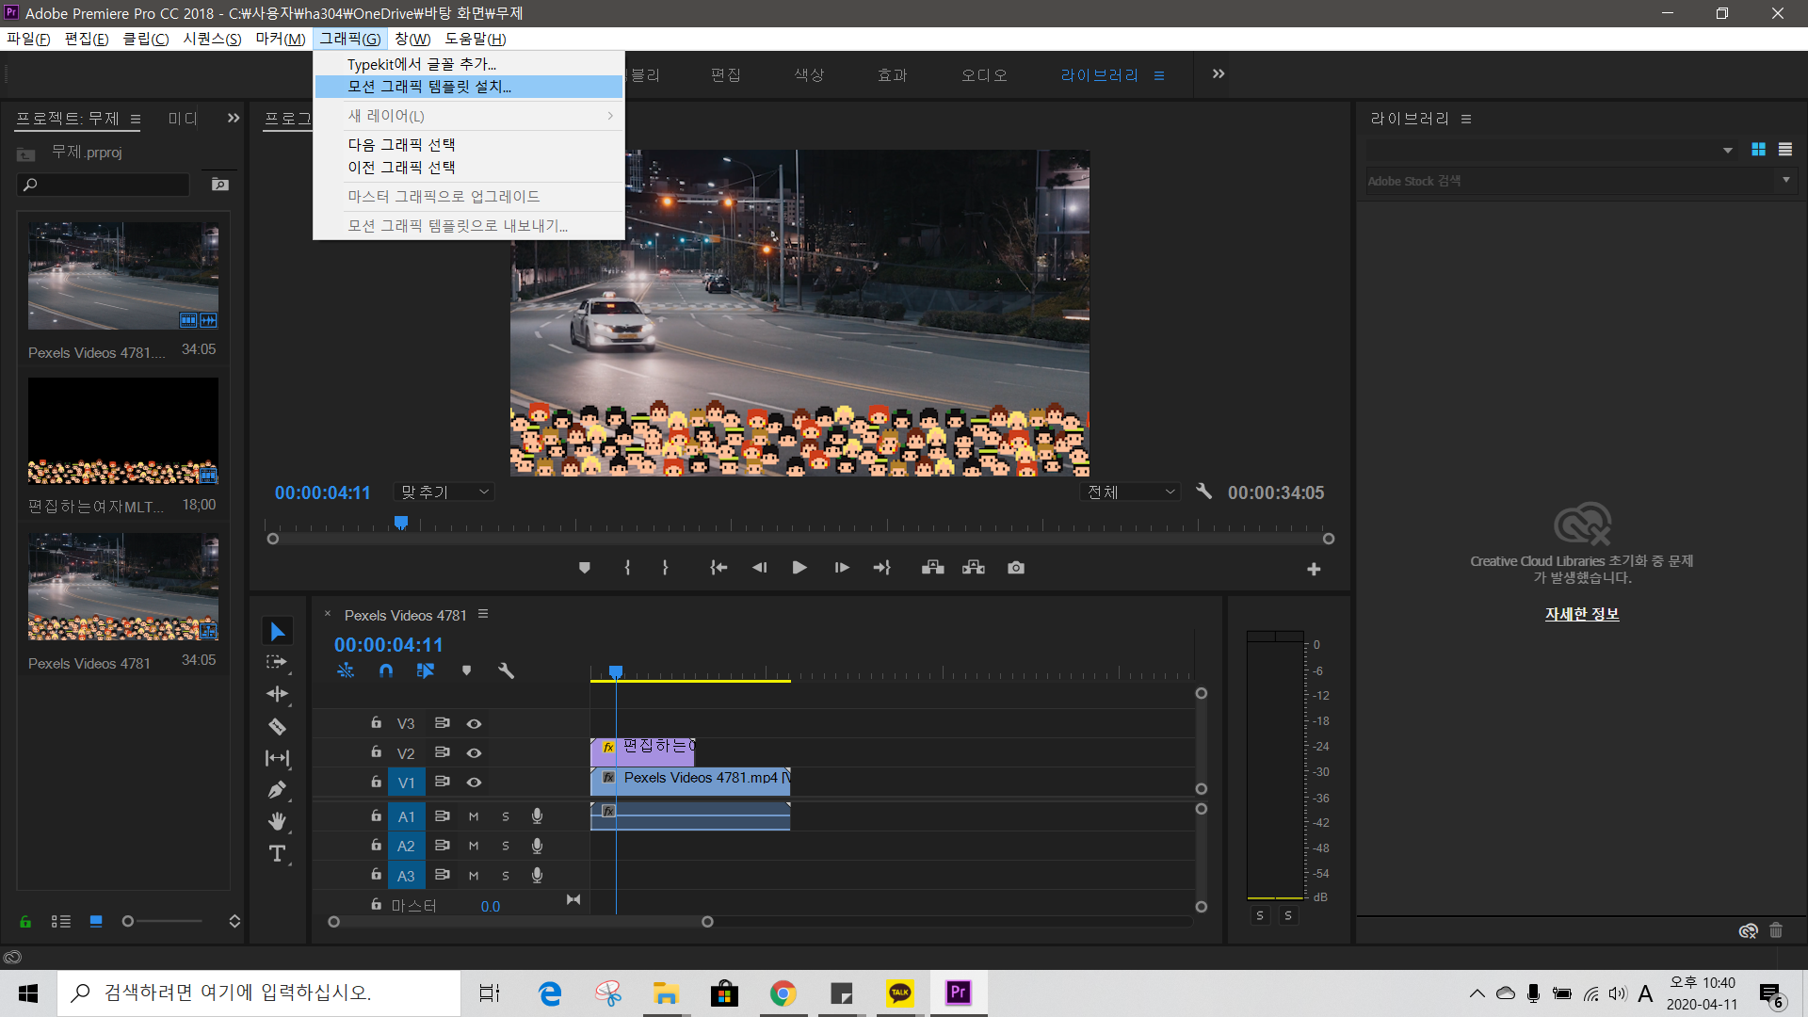Viewport: 1808px width, 1017px height.
Task: Toggle the timeline Snap magnet icon
Action: 386,670
